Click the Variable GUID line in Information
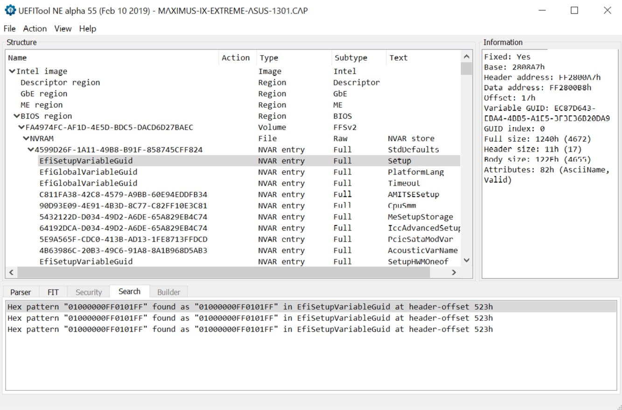622x410 pixels. [x=547, y=113]
